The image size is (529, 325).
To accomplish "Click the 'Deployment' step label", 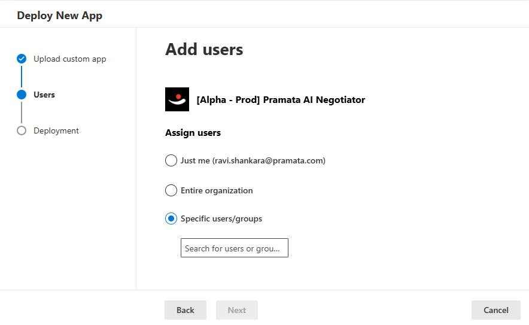I will [x=56, y=131].
